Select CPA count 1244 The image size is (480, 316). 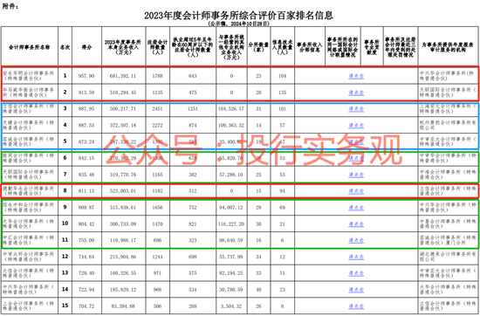(158, 257)
